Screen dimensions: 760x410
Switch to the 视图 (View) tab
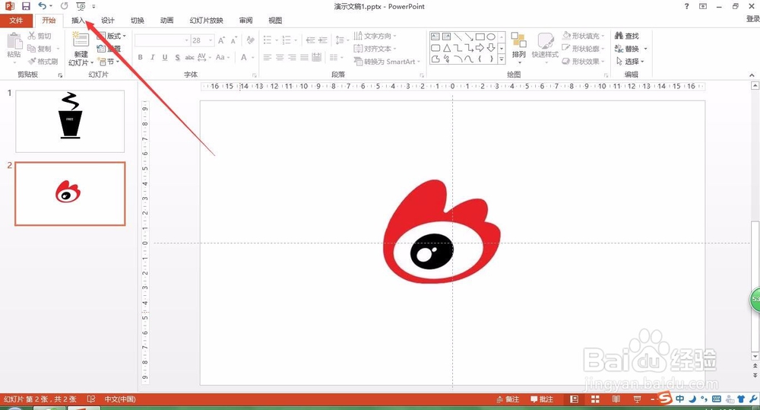click(x=275, y=21)
